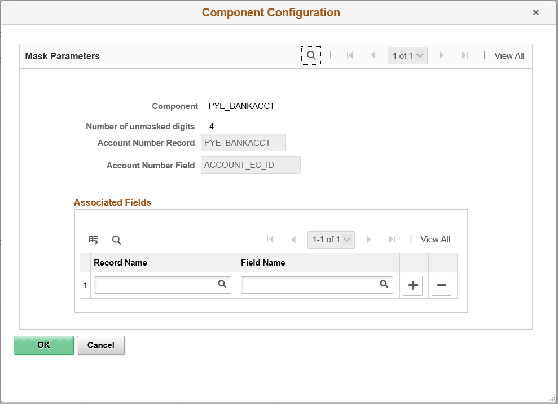Open the '1-1 of 1' dropdown in Associated Fields
558x404 pixels.
pyautogui.click(x=331, y=240)
